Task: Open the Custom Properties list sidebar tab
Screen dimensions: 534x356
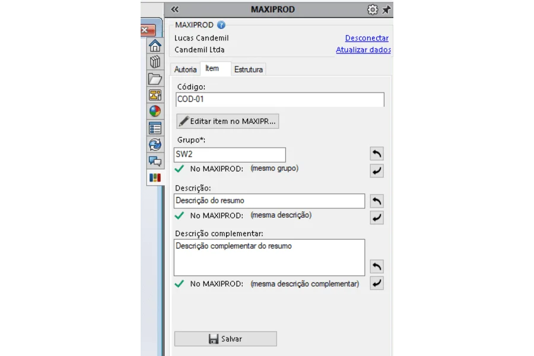Action: pyautogui.click(x=155, y=128)
